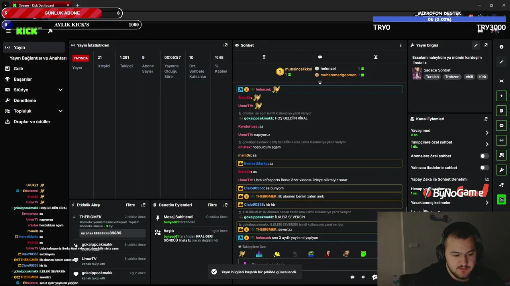Click the hourglass icon in chat toolbar

click(x=376, y=57)
